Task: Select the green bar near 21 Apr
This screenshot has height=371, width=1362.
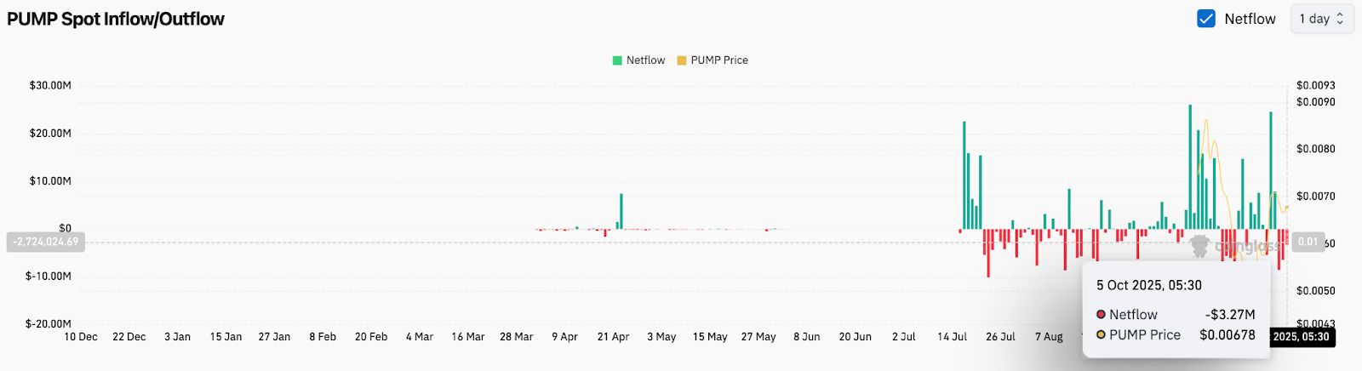Action: (x=621, y=211)
